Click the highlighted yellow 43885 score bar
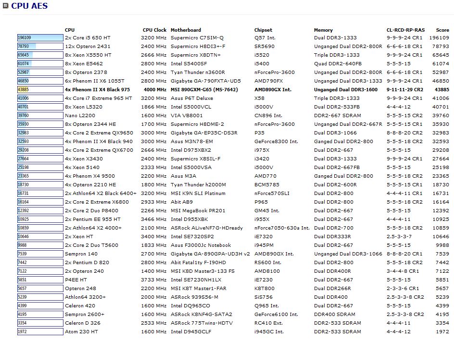The height and width of the screenshot is (341, 454). [40, 90]
